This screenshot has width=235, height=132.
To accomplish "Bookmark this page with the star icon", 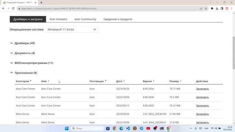I will tap(206, 8).
